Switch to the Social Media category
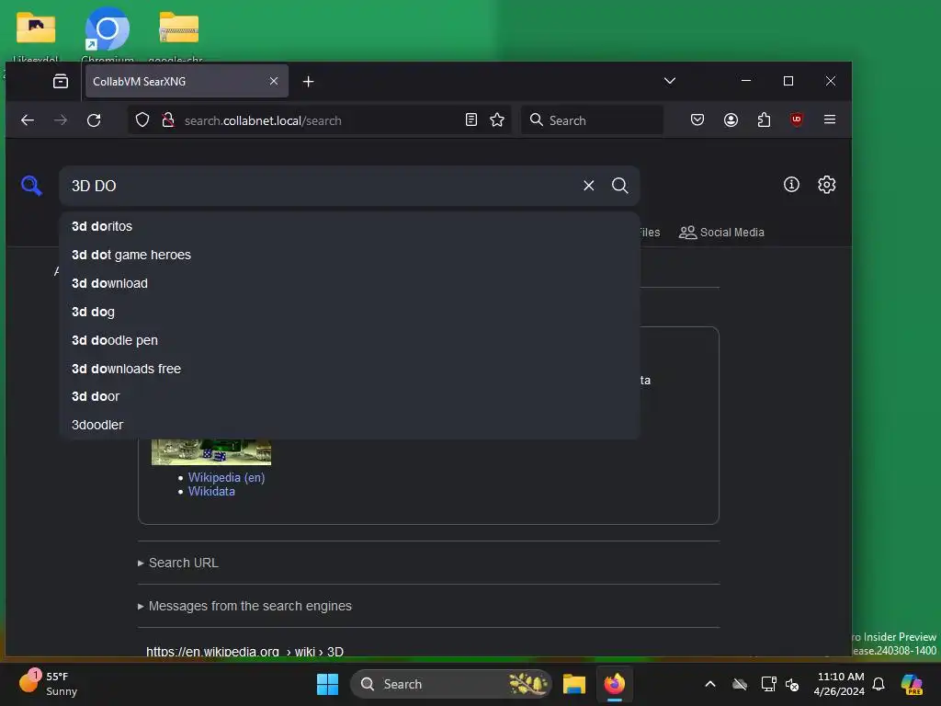Screen dimensions: 941x706 click(721, 233)
